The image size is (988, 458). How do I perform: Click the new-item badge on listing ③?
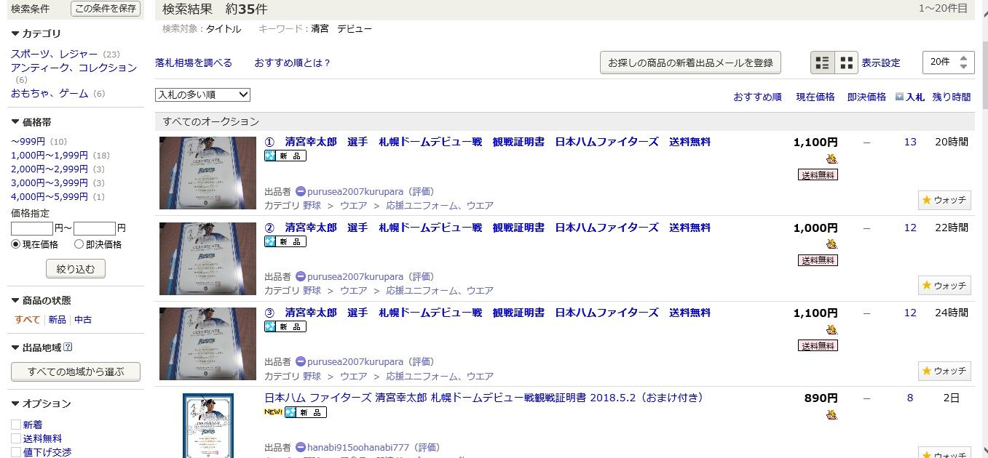click(x=285, y=326)
